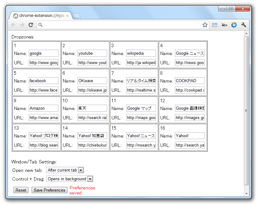Edit URL field 'http://www.face'
This screenshot has height=205, width=258.
click(44, 90)
